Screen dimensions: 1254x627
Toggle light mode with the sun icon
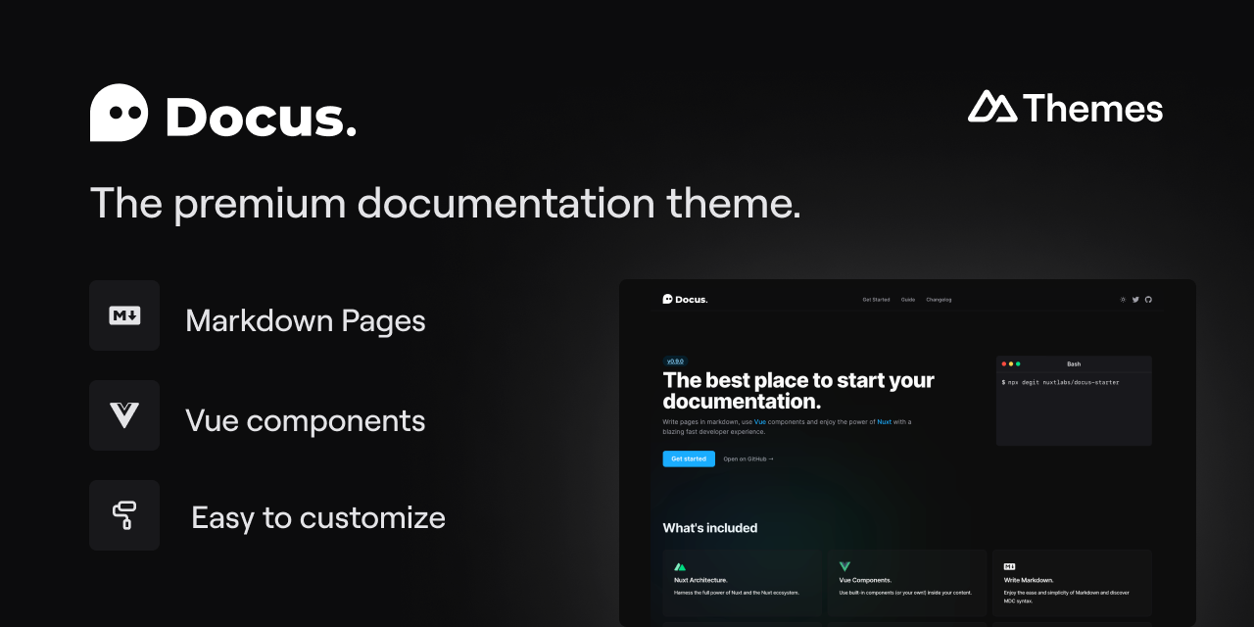[x=1123, y=299]
